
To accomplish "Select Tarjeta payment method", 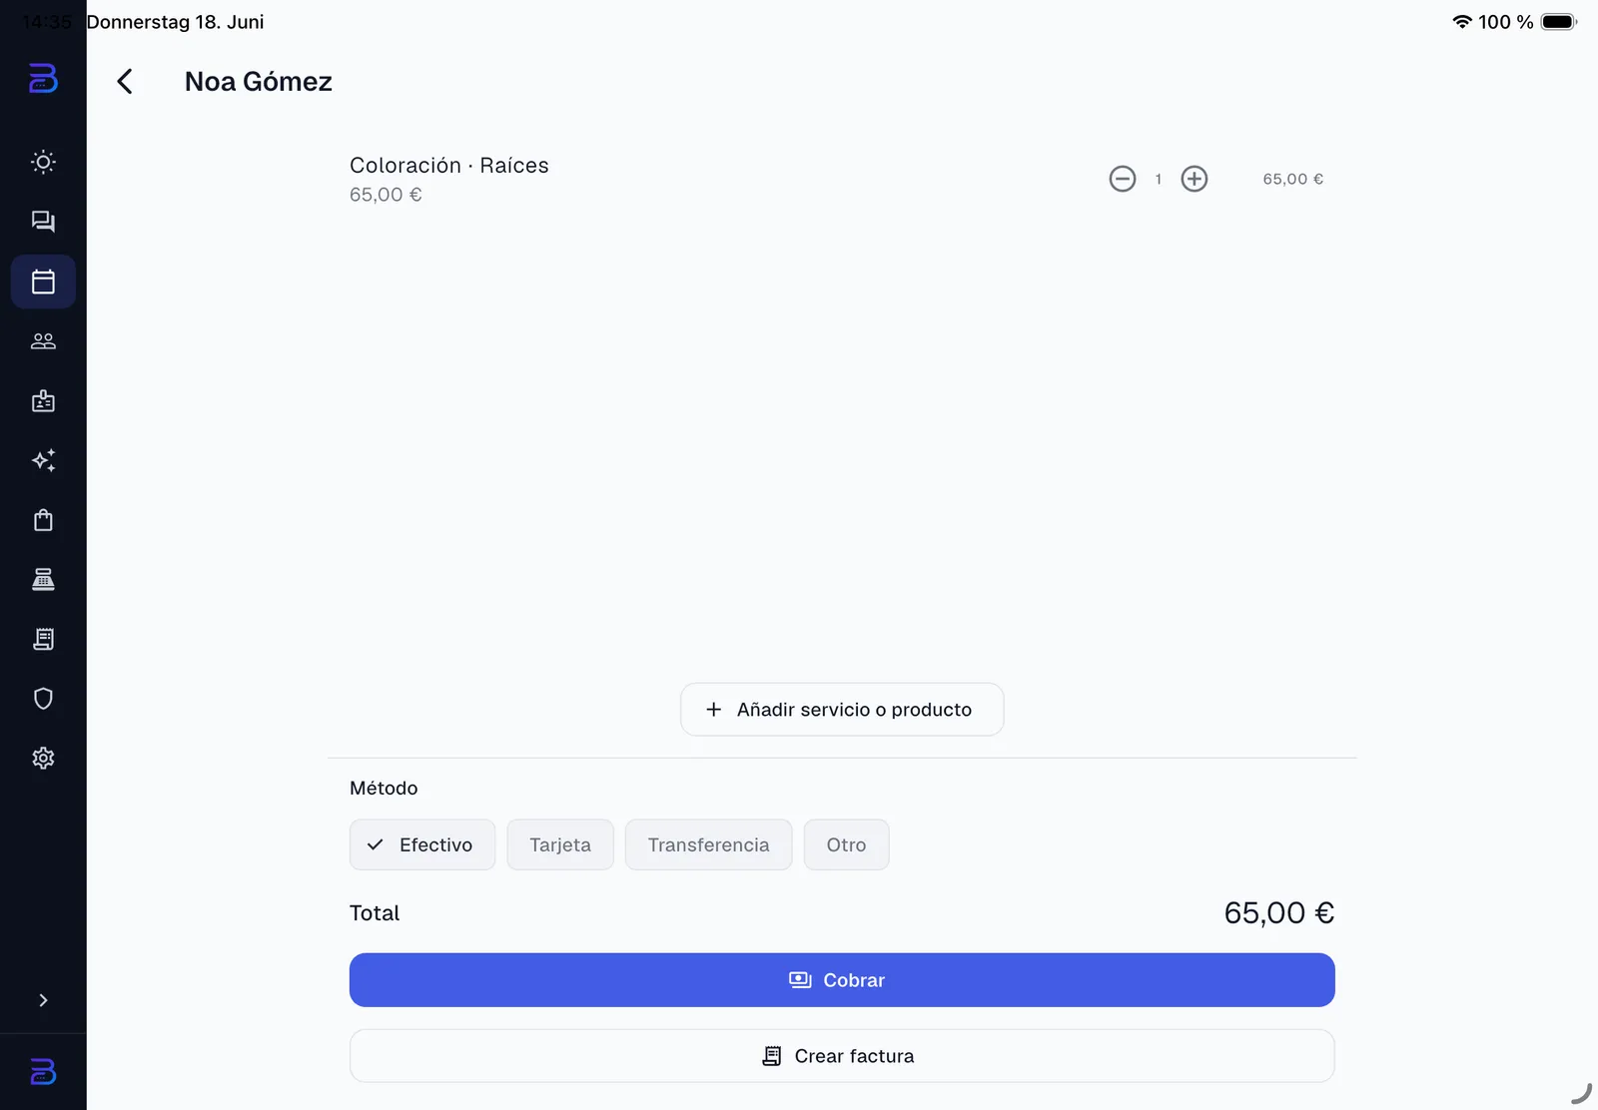I will pos(560,844).
